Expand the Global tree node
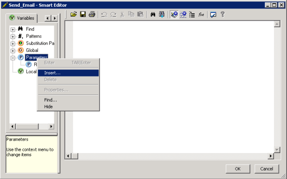The height and width of the screenshot is (179, 287). click(x=13, y=51)
